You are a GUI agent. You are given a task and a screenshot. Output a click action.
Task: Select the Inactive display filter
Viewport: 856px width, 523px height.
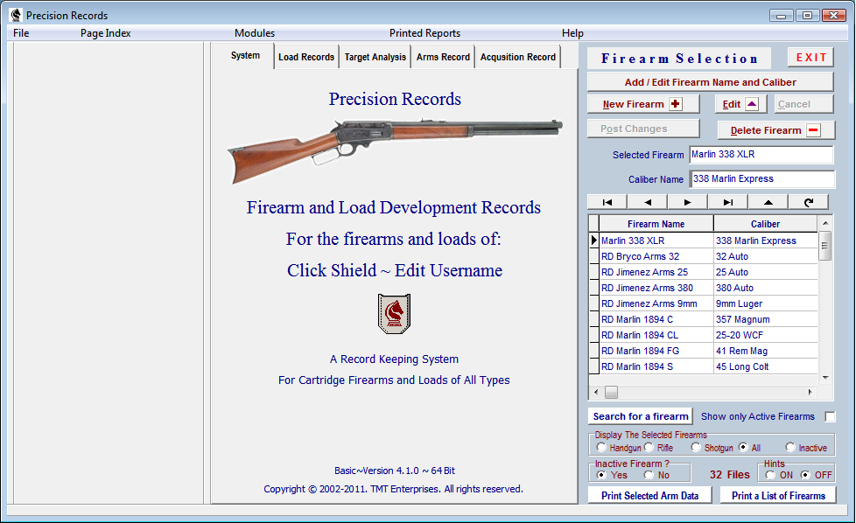pyautogui.click(x=790, y=447)
